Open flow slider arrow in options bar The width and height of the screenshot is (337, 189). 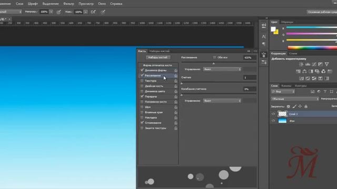click(85, 12)
